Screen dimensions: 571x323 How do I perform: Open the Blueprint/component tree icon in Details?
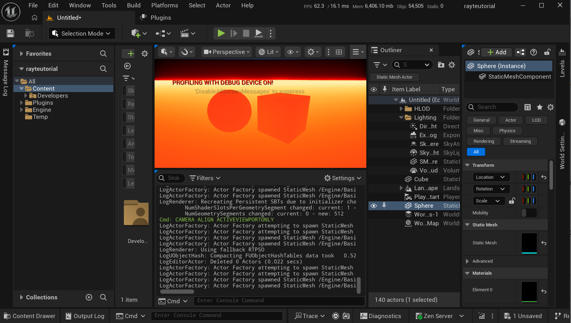click(521, 52)
